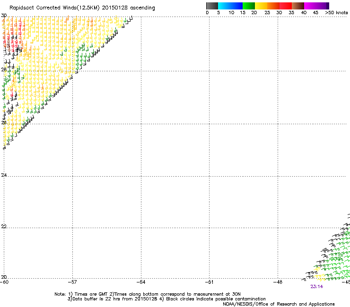This screenshot has width=350, height=307.
Task: Click 'NOAA/NESDIS/Office of Research and Applications' credit
Action: 279,304
